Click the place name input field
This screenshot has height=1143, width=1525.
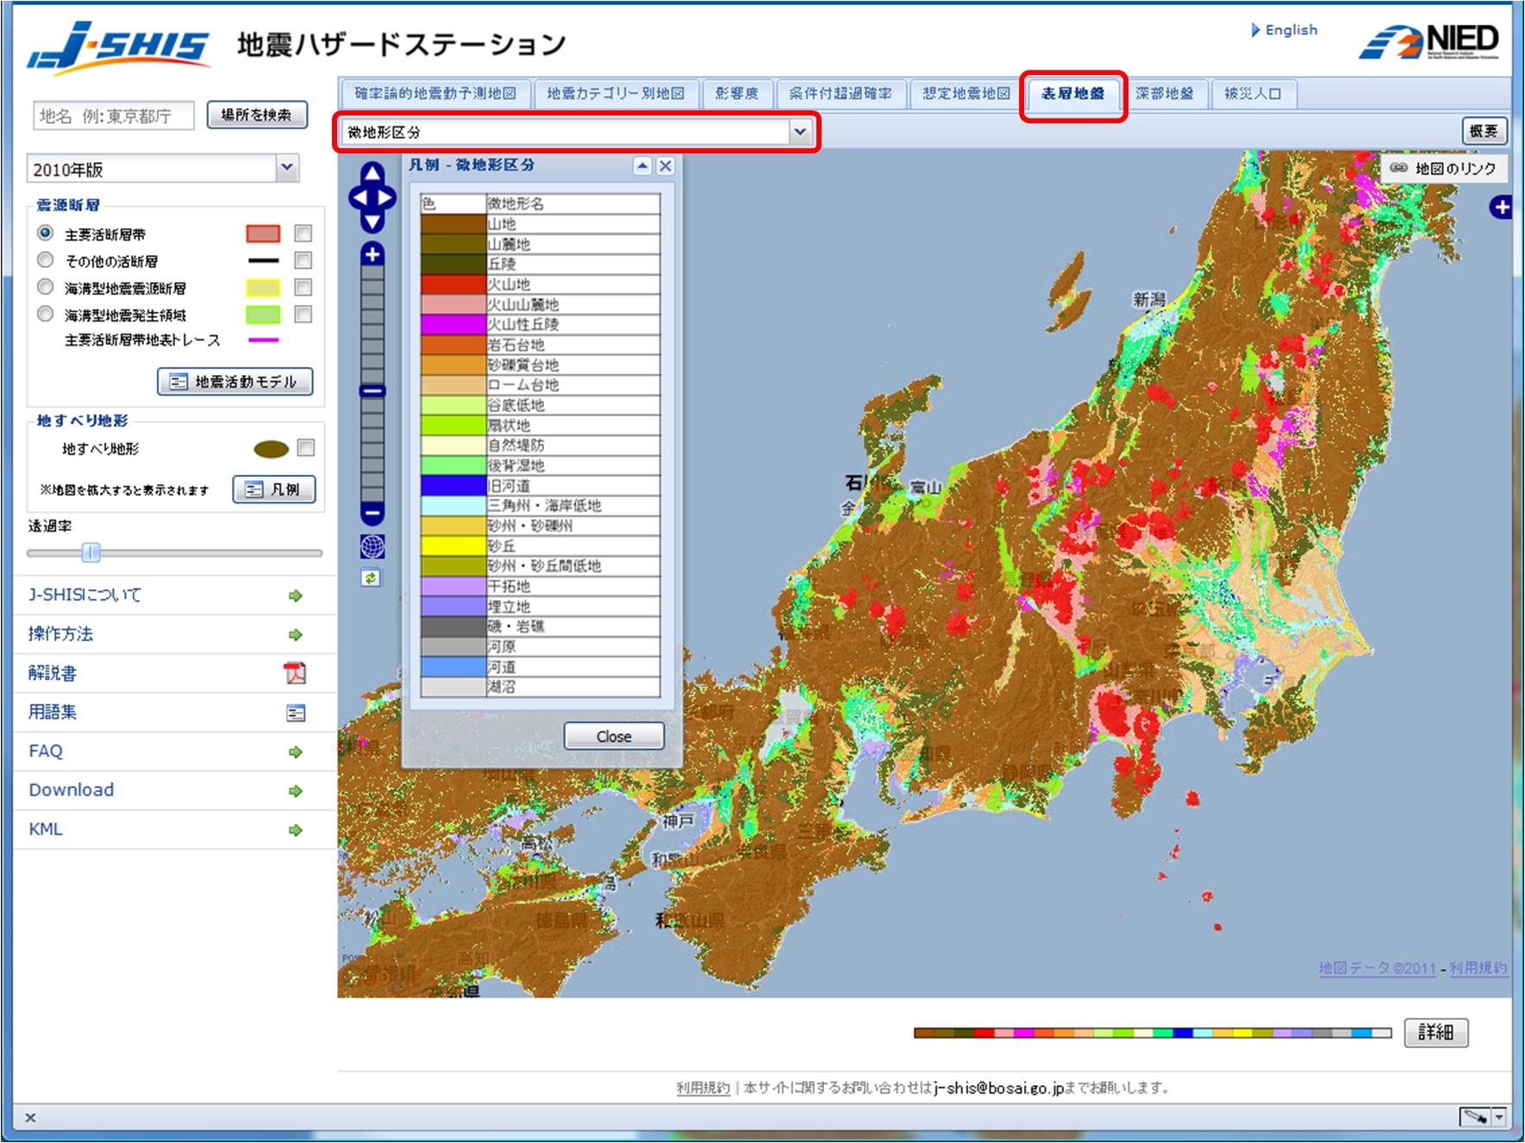point(112,116)
